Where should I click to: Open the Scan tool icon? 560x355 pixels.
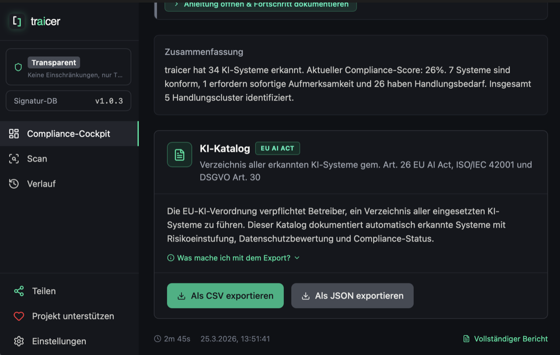(x=14, y=159)
